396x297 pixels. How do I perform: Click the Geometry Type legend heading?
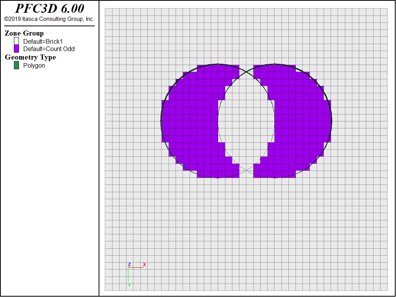click(x=30, y=57)
